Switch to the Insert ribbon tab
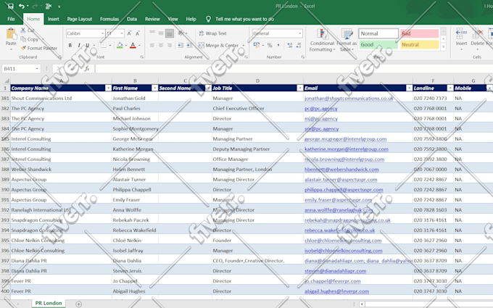The width and height of the screenshot is (493, 308). 54,19
